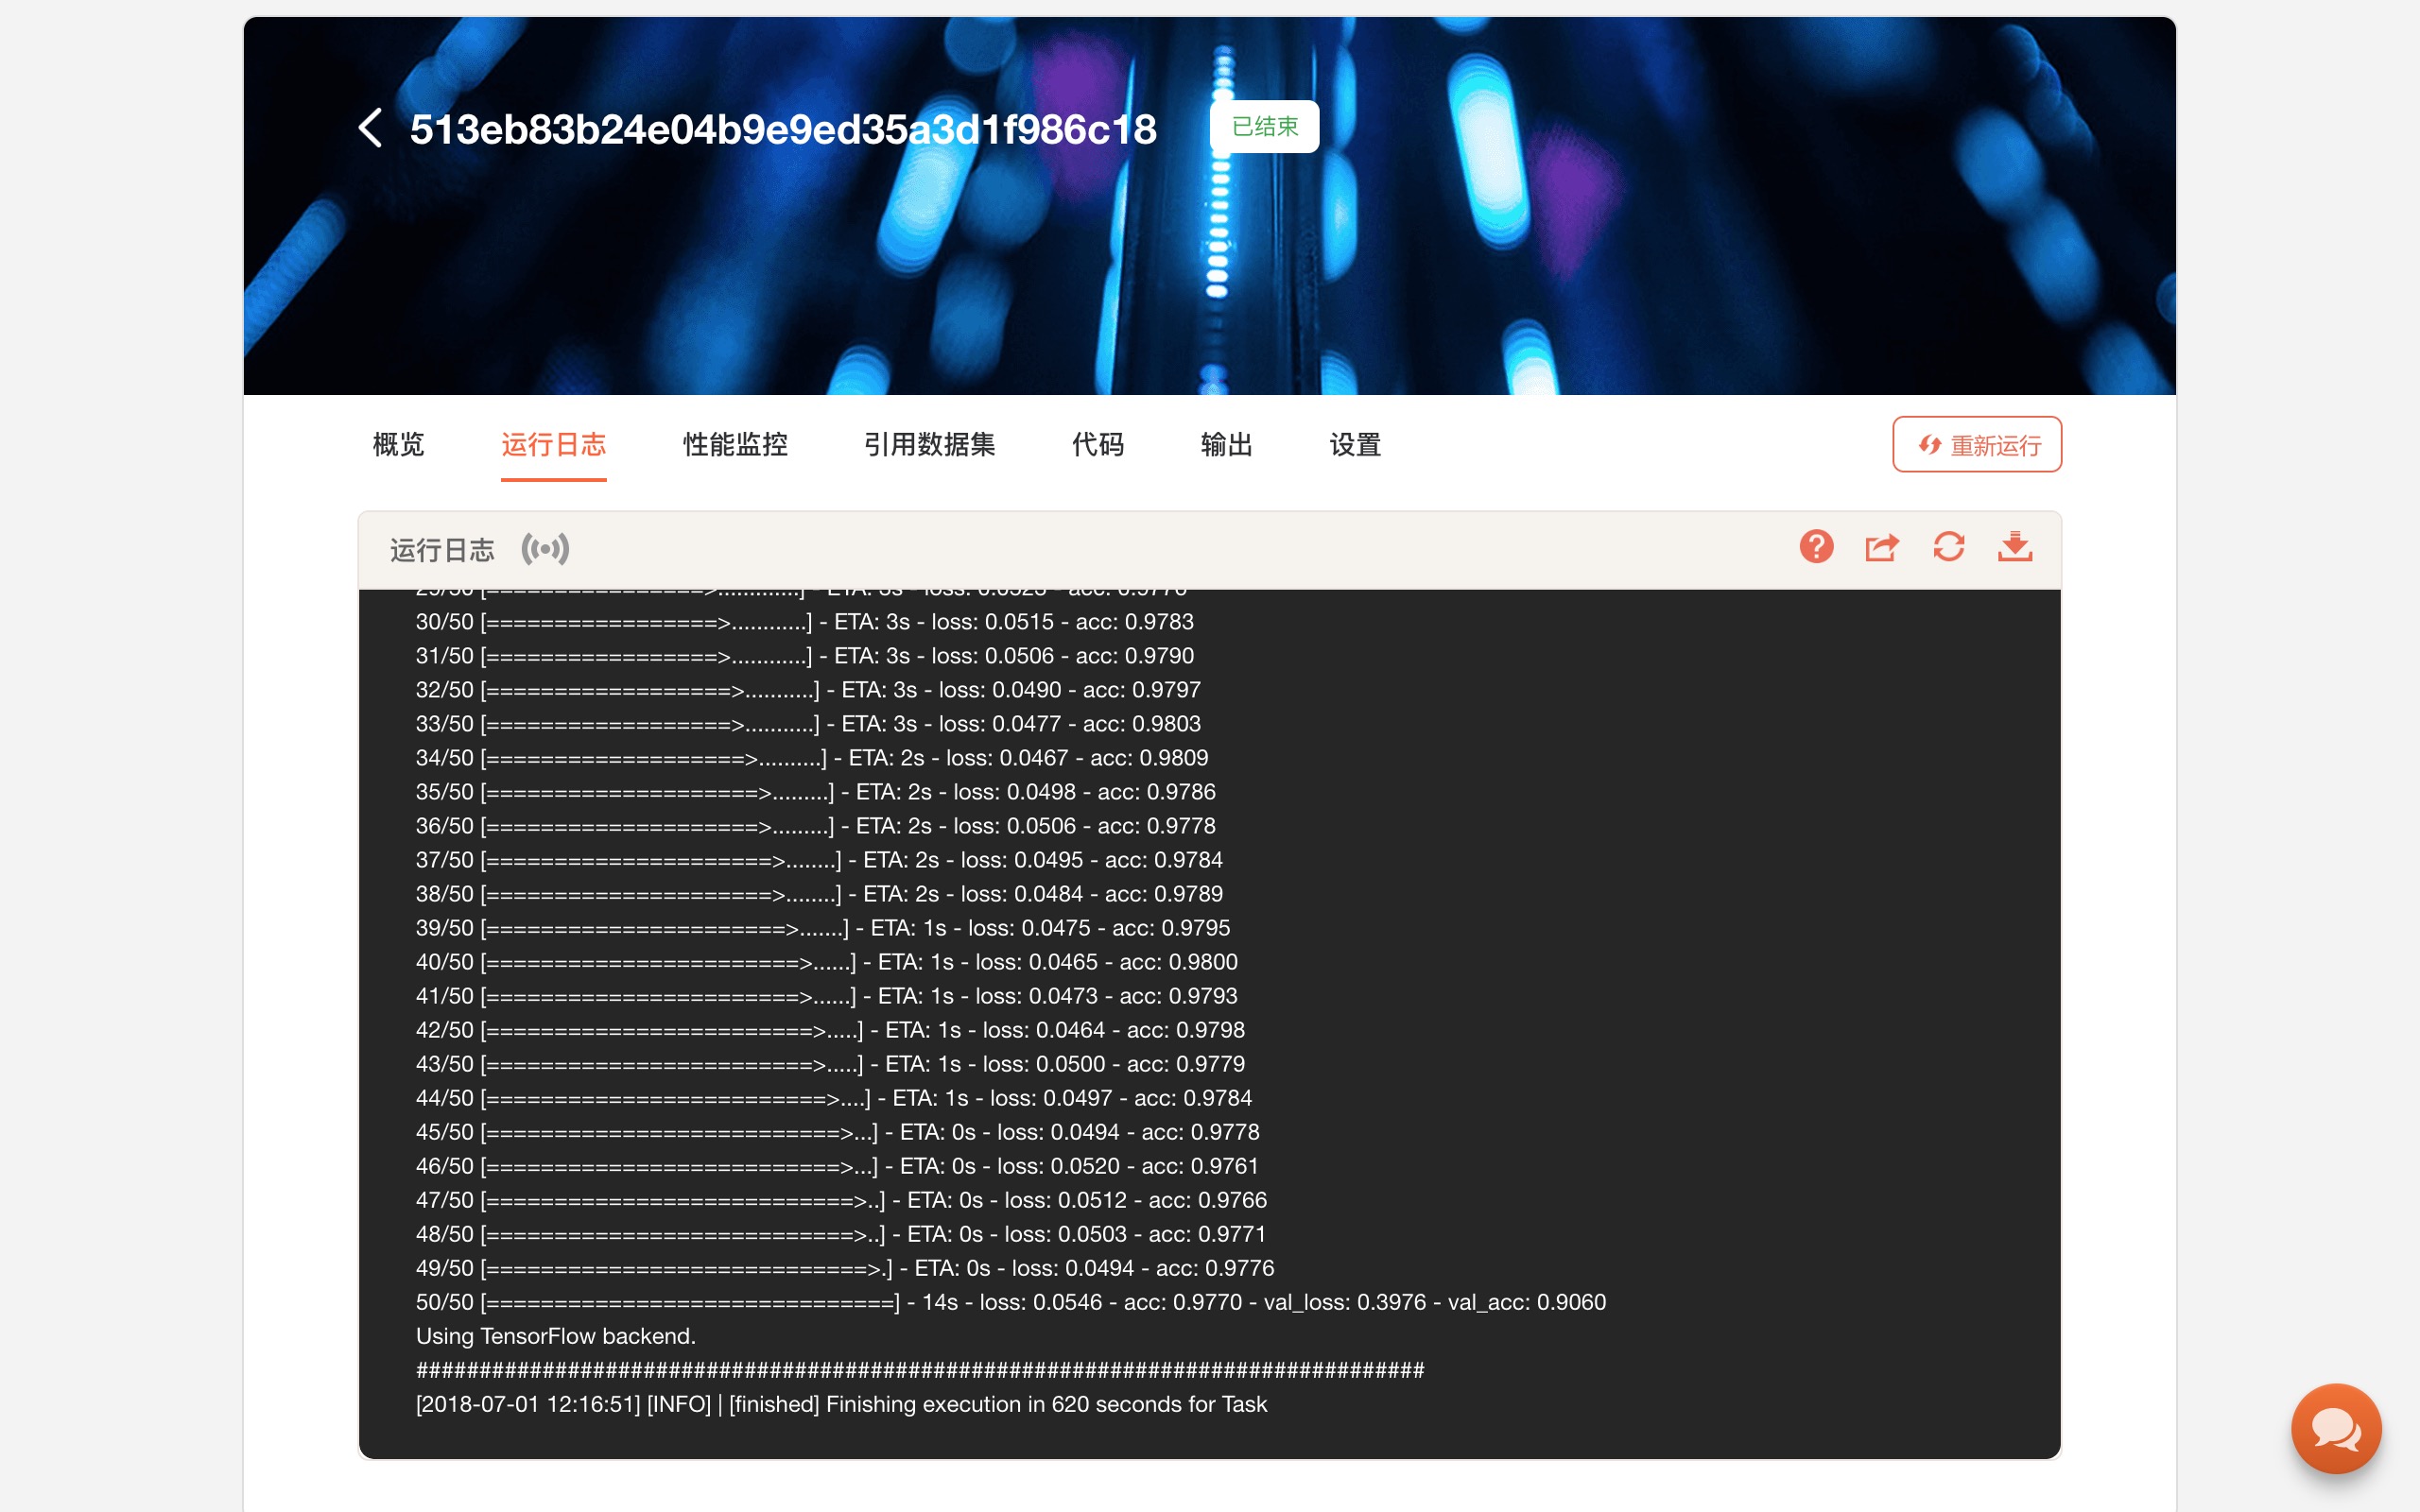Download the run log file
This screenshot has width=2420, height=1512.
(x=2014, y=547)
